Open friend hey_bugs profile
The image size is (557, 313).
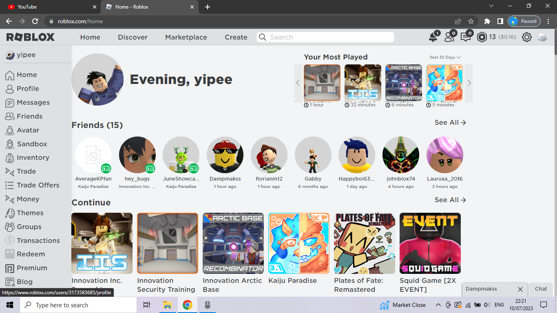pos(137,155)
